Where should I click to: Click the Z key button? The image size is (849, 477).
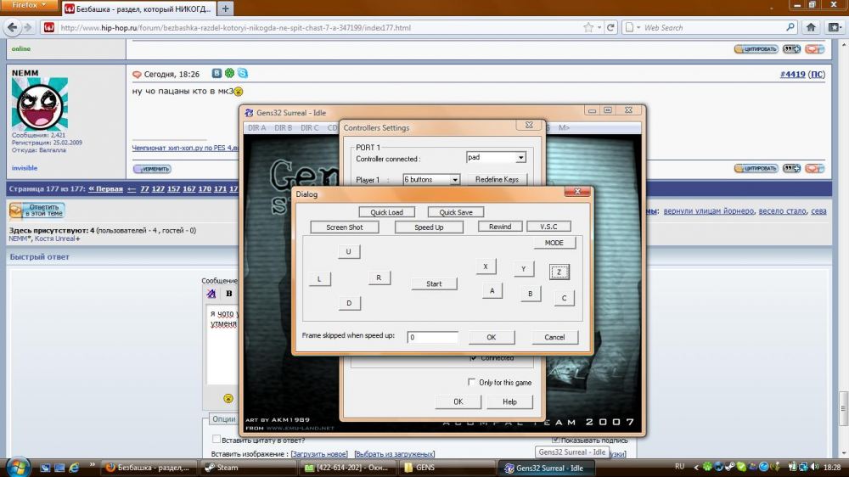click(559, 272)
